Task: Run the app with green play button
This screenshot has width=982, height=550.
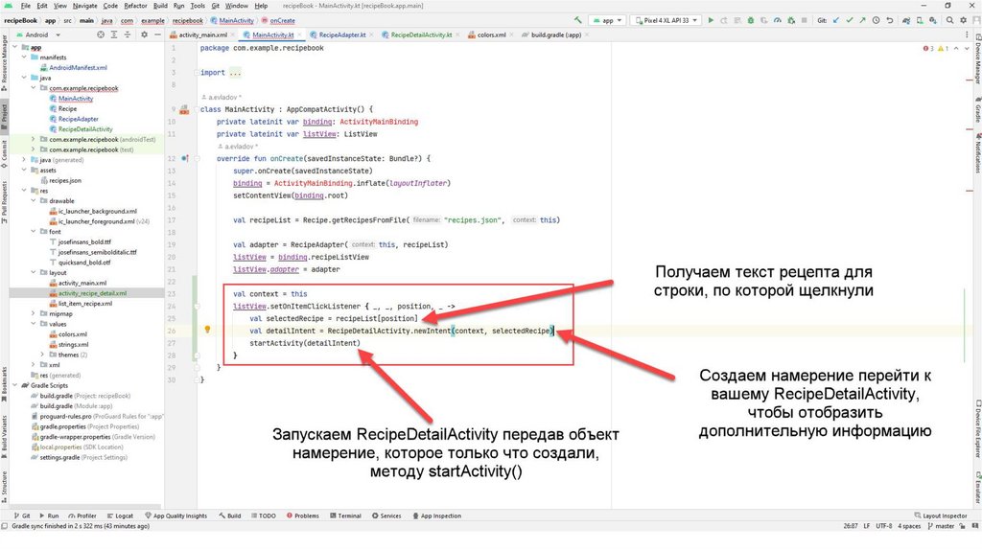Action: coord(712,19)
